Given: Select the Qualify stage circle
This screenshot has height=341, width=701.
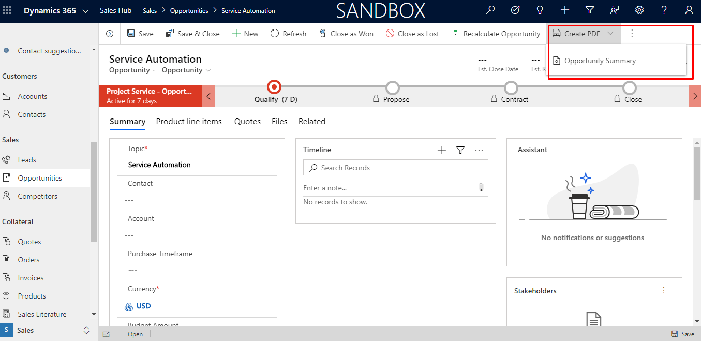Looking at the screenshot, I should [x=274, y=87].
